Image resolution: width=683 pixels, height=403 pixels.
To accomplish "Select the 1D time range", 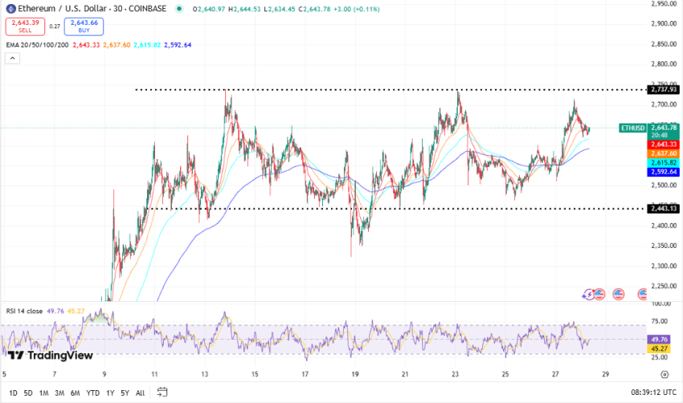I will coord(11,393).
